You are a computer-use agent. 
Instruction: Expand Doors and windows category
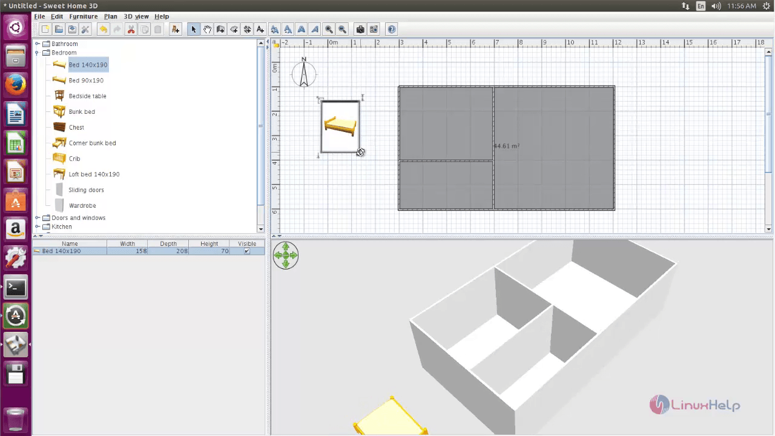pyautogui.click(x=38, y=217)
